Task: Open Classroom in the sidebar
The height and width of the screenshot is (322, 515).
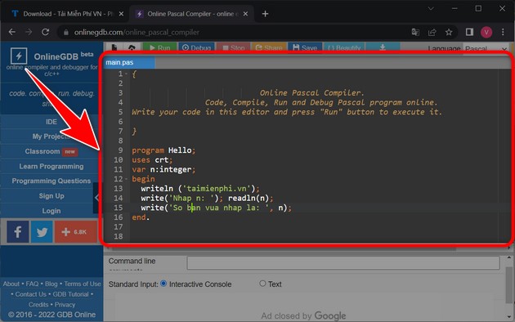Action: (x=51, y=151)
